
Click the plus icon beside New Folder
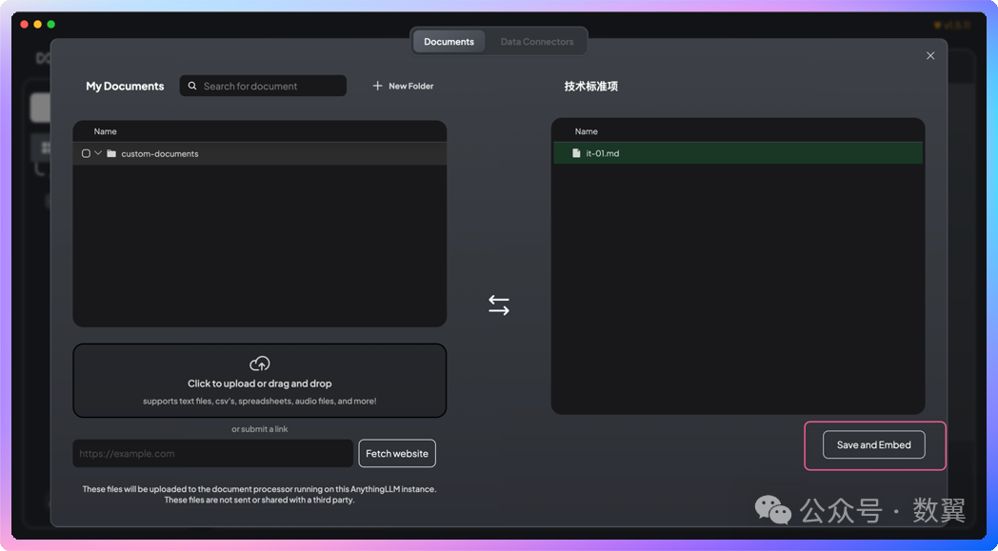tap(377, 87)
